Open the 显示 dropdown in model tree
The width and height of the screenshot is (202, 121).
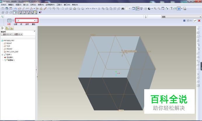(6, 34)
